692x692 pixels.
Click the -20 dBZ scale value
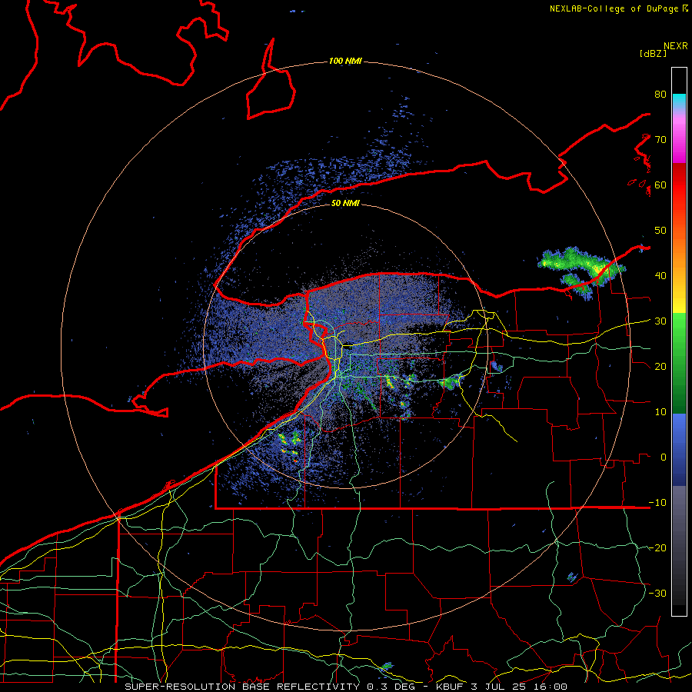pyautogui.click(x=657, y=547)
